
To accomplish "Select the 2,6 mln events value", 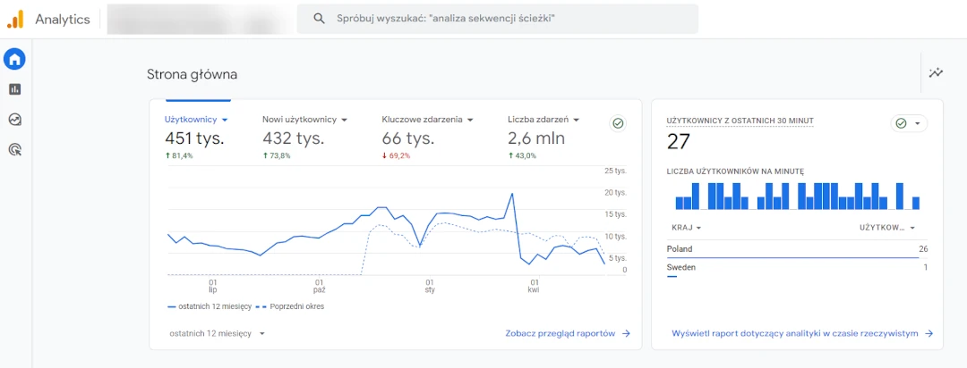I will pyautogui.click(x=536, y=138).
